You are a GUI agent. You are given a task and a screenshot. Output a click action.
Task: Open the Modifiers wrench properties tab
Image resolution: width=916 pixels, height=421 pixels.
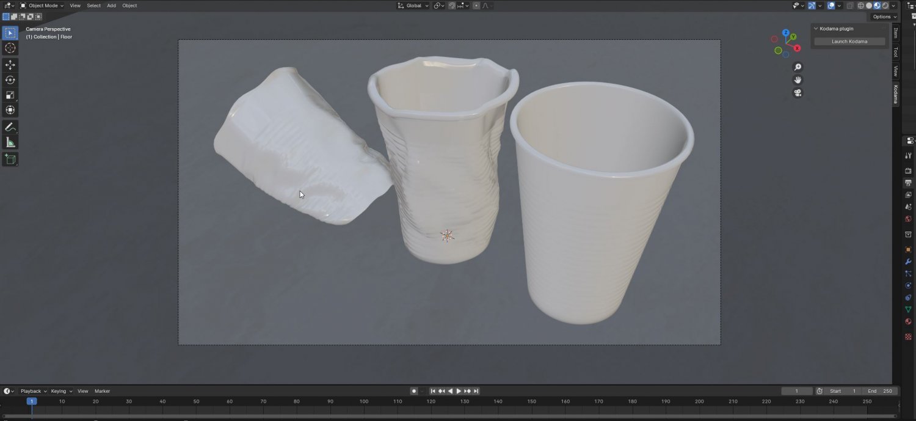click(908, 262)
